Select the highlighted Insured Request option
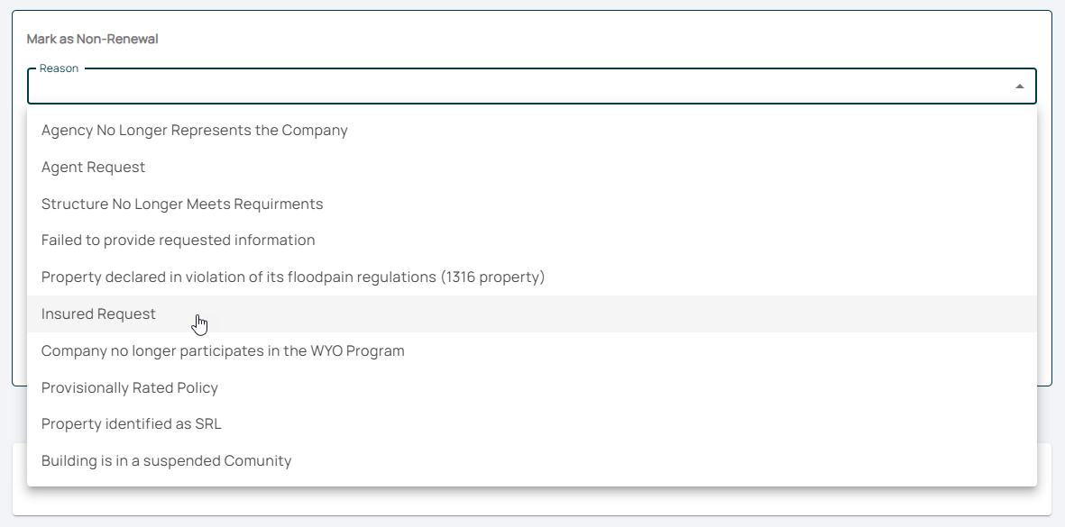 [98, 313]
